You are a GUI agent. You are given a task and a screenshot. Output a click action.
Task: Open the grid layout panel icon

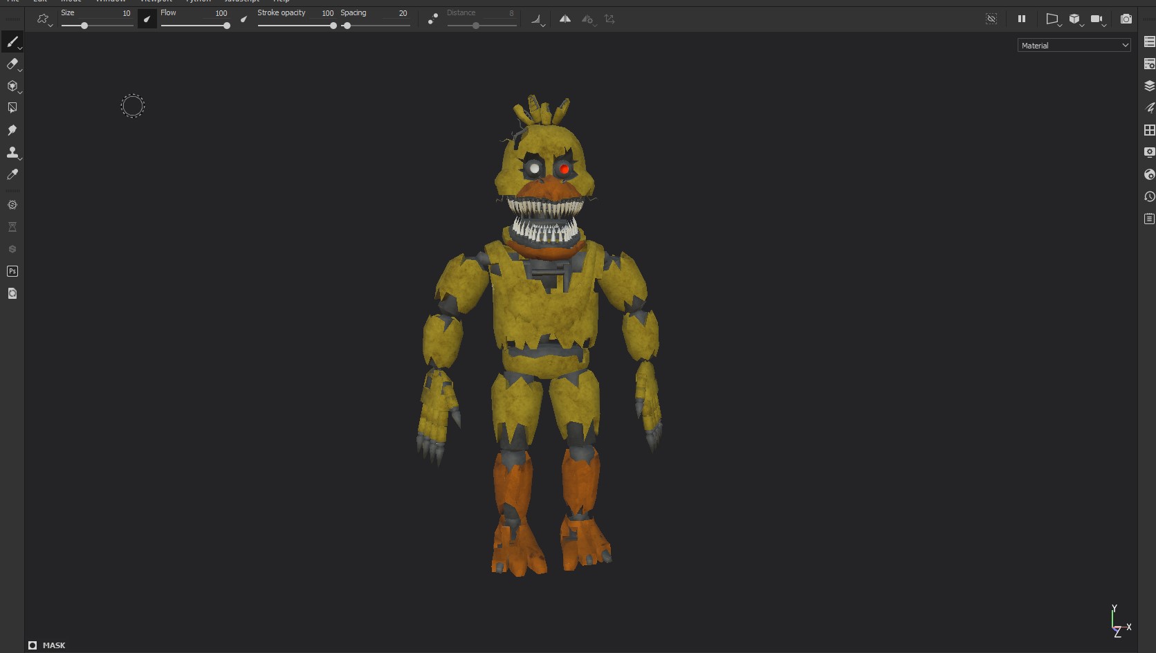point(1149,130)
